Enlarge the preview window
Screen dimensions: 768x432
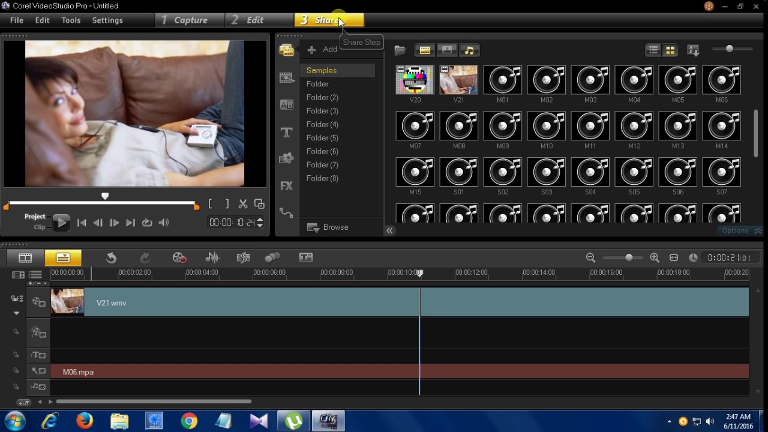259,204
